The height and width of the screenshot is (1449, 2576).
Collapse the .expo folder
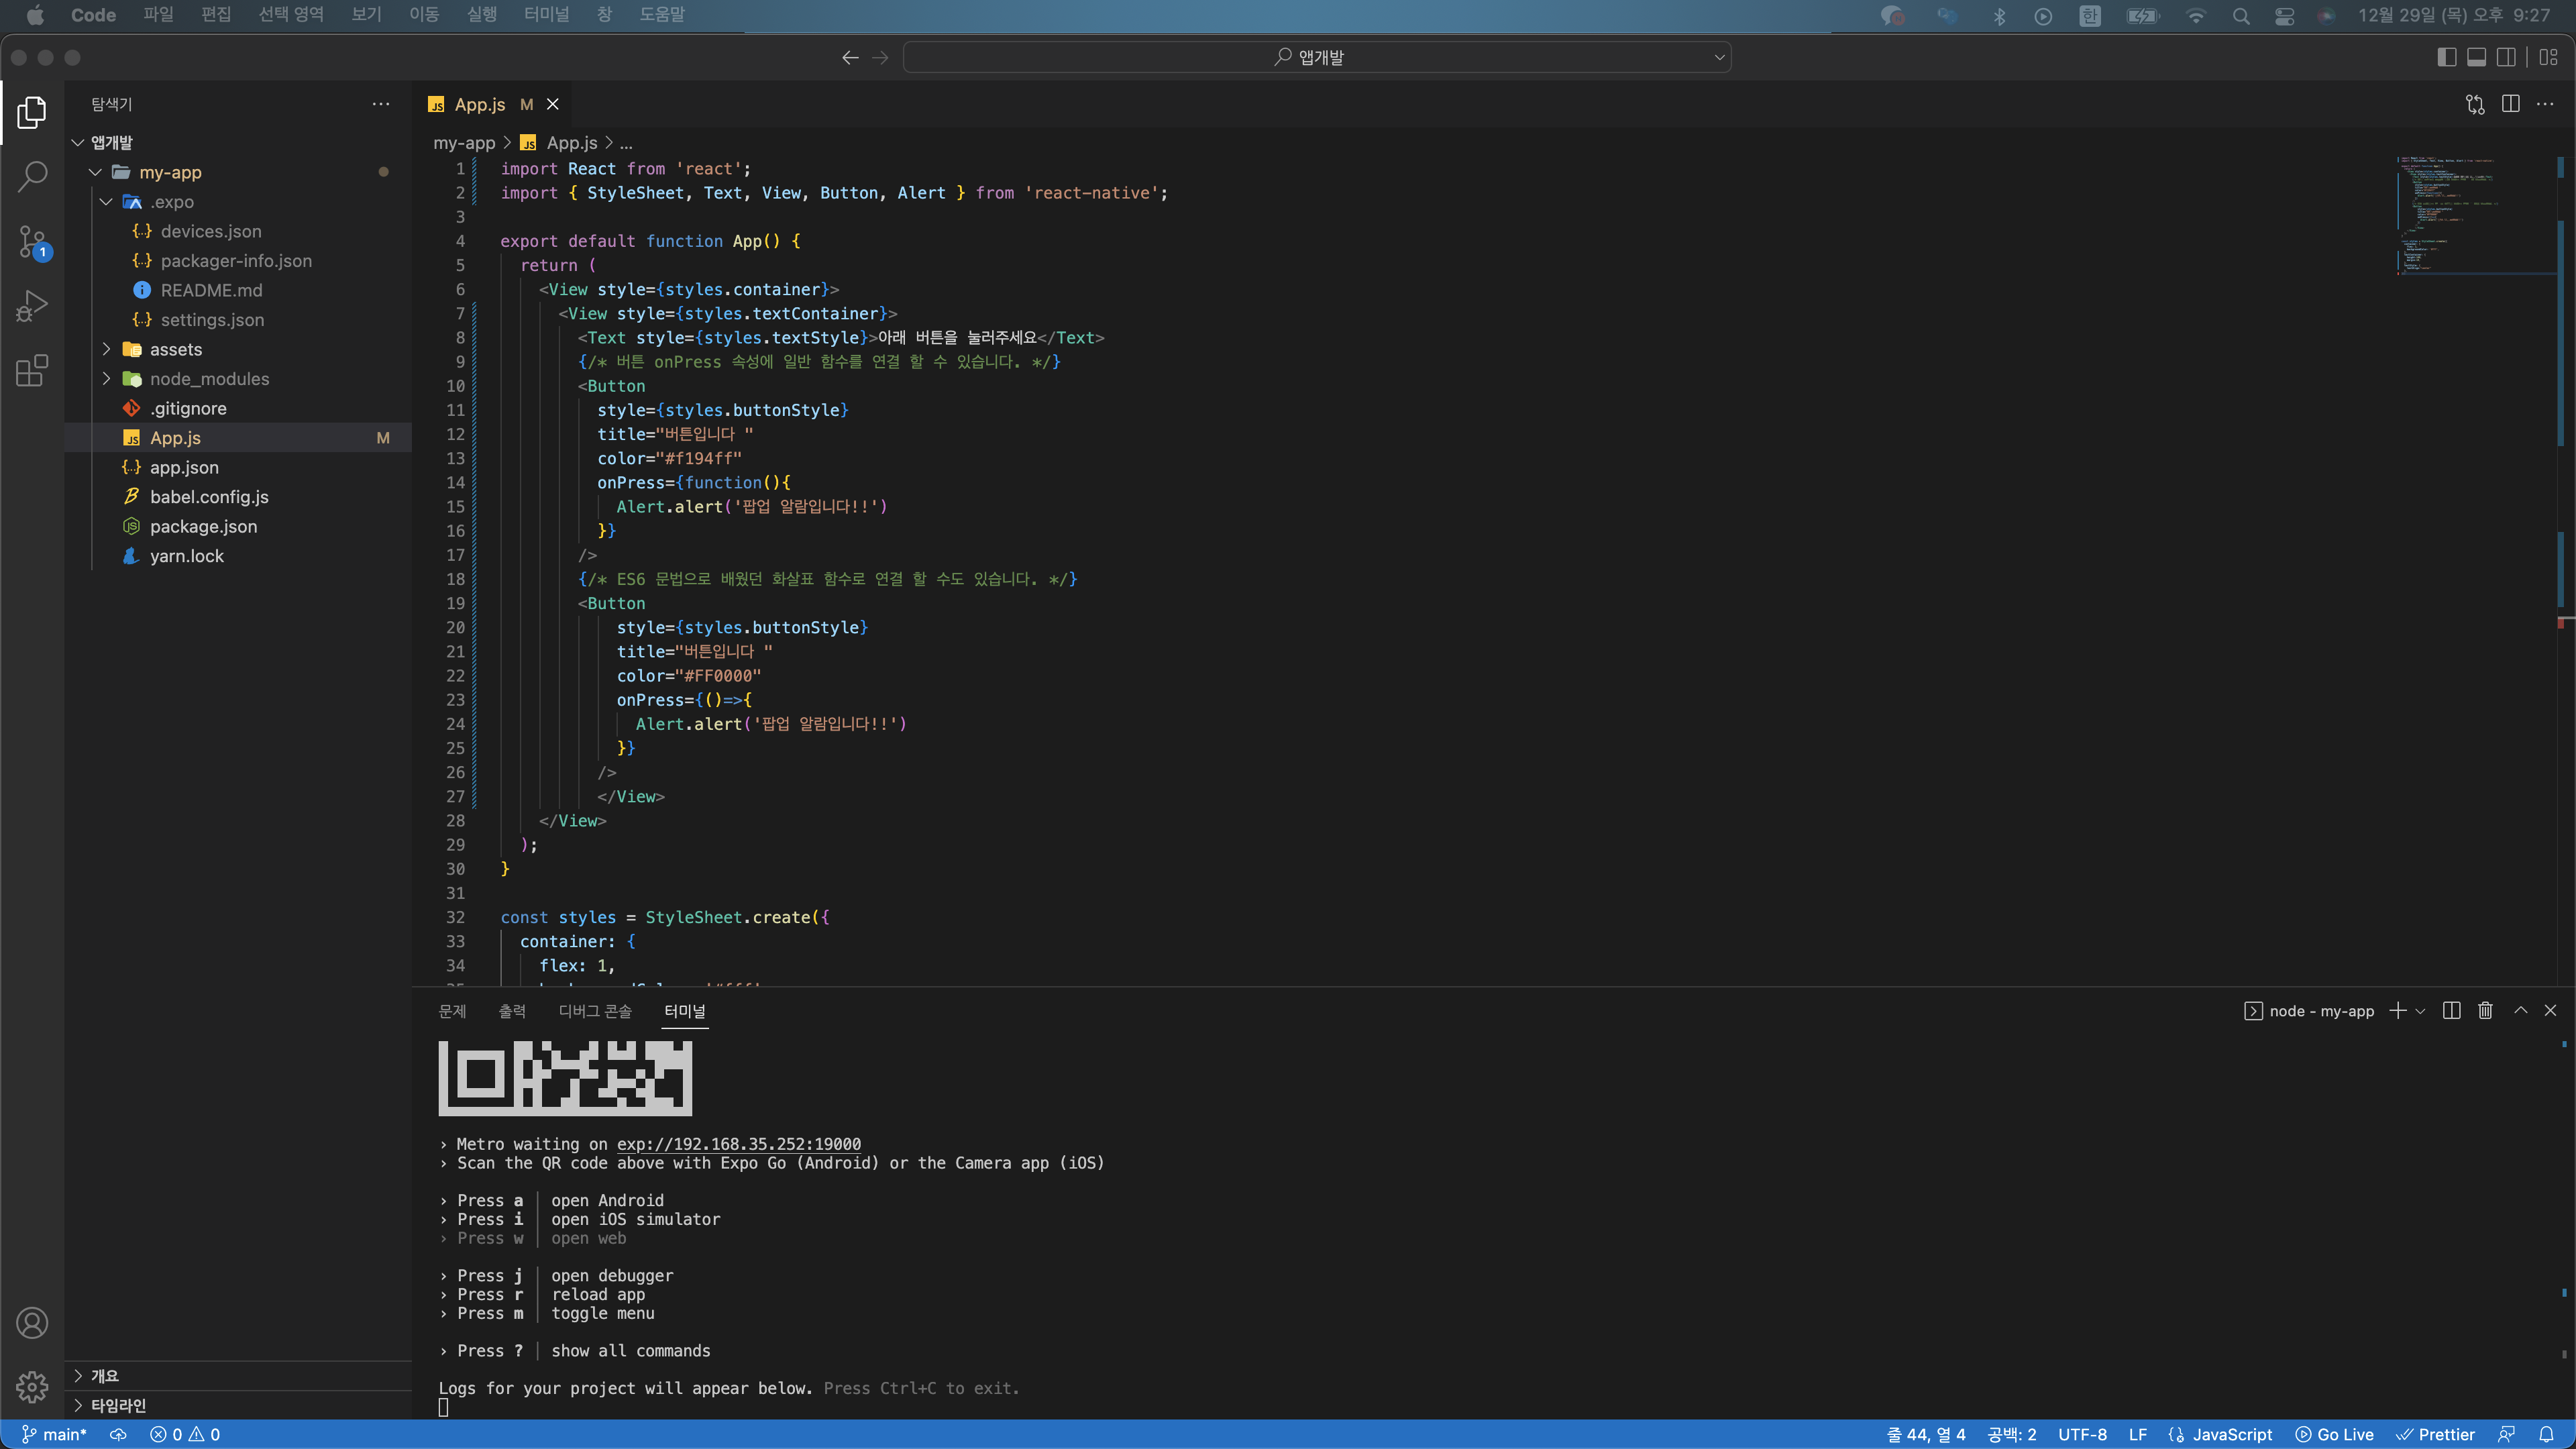[106, 202]
